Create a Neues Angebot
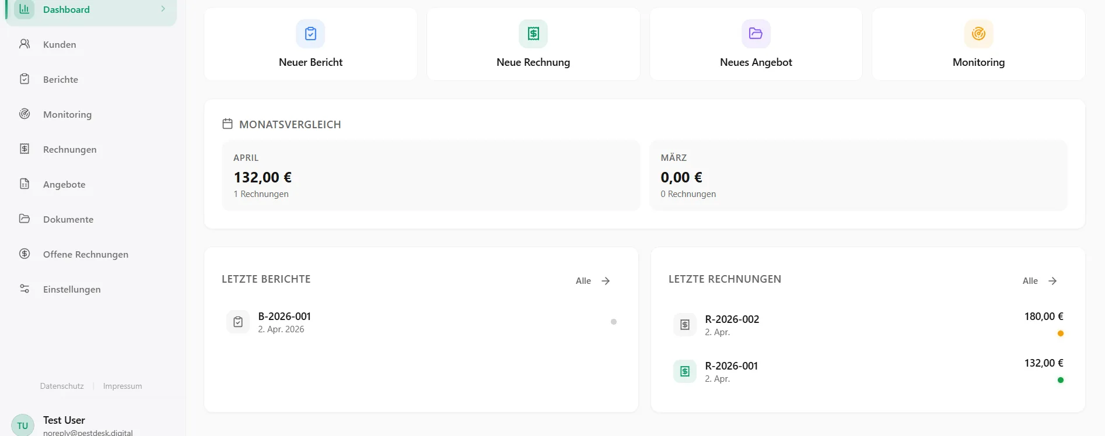The width and height of the screenshot is (1105, 436). pyautogui.click(x=756, y=62)
